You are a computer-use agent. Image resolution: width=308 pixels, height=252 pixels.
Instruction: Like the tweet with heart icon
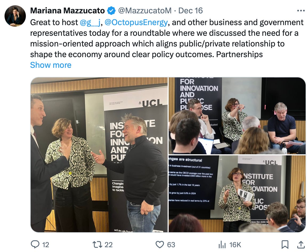click(x=160, y=245)
